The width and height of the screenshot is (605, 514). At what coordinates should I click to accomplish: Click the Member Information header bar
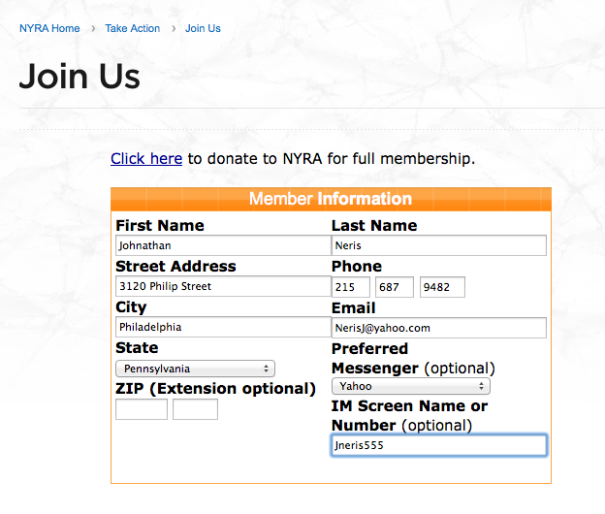click(331, 199)
